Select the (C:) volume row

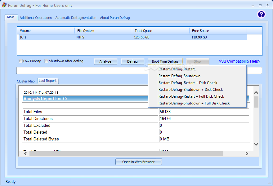133,37
